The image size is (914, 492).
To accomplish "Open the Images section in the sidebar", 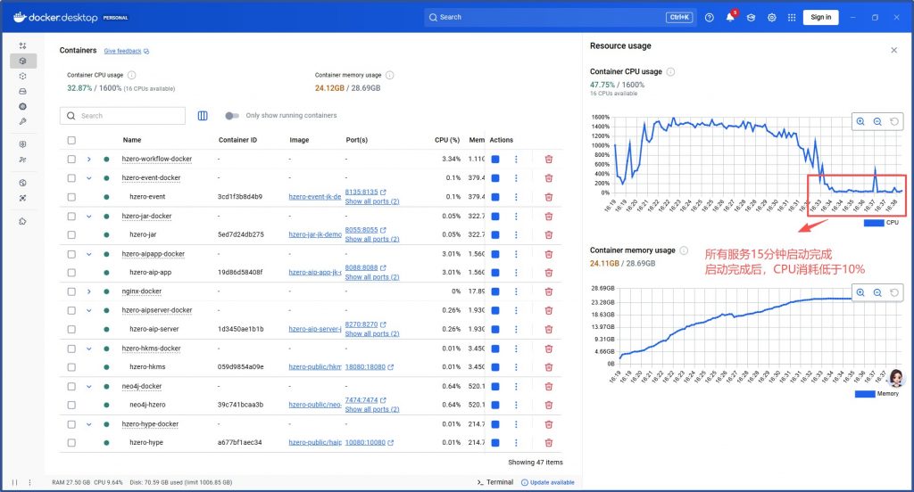I will pos(23,76).
